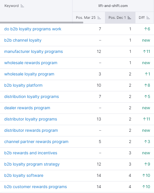This screenshot has width=154, height=193.
Task: Open keyword 'b2b rewards and incentives'
Action: click(x=31, y=153)
